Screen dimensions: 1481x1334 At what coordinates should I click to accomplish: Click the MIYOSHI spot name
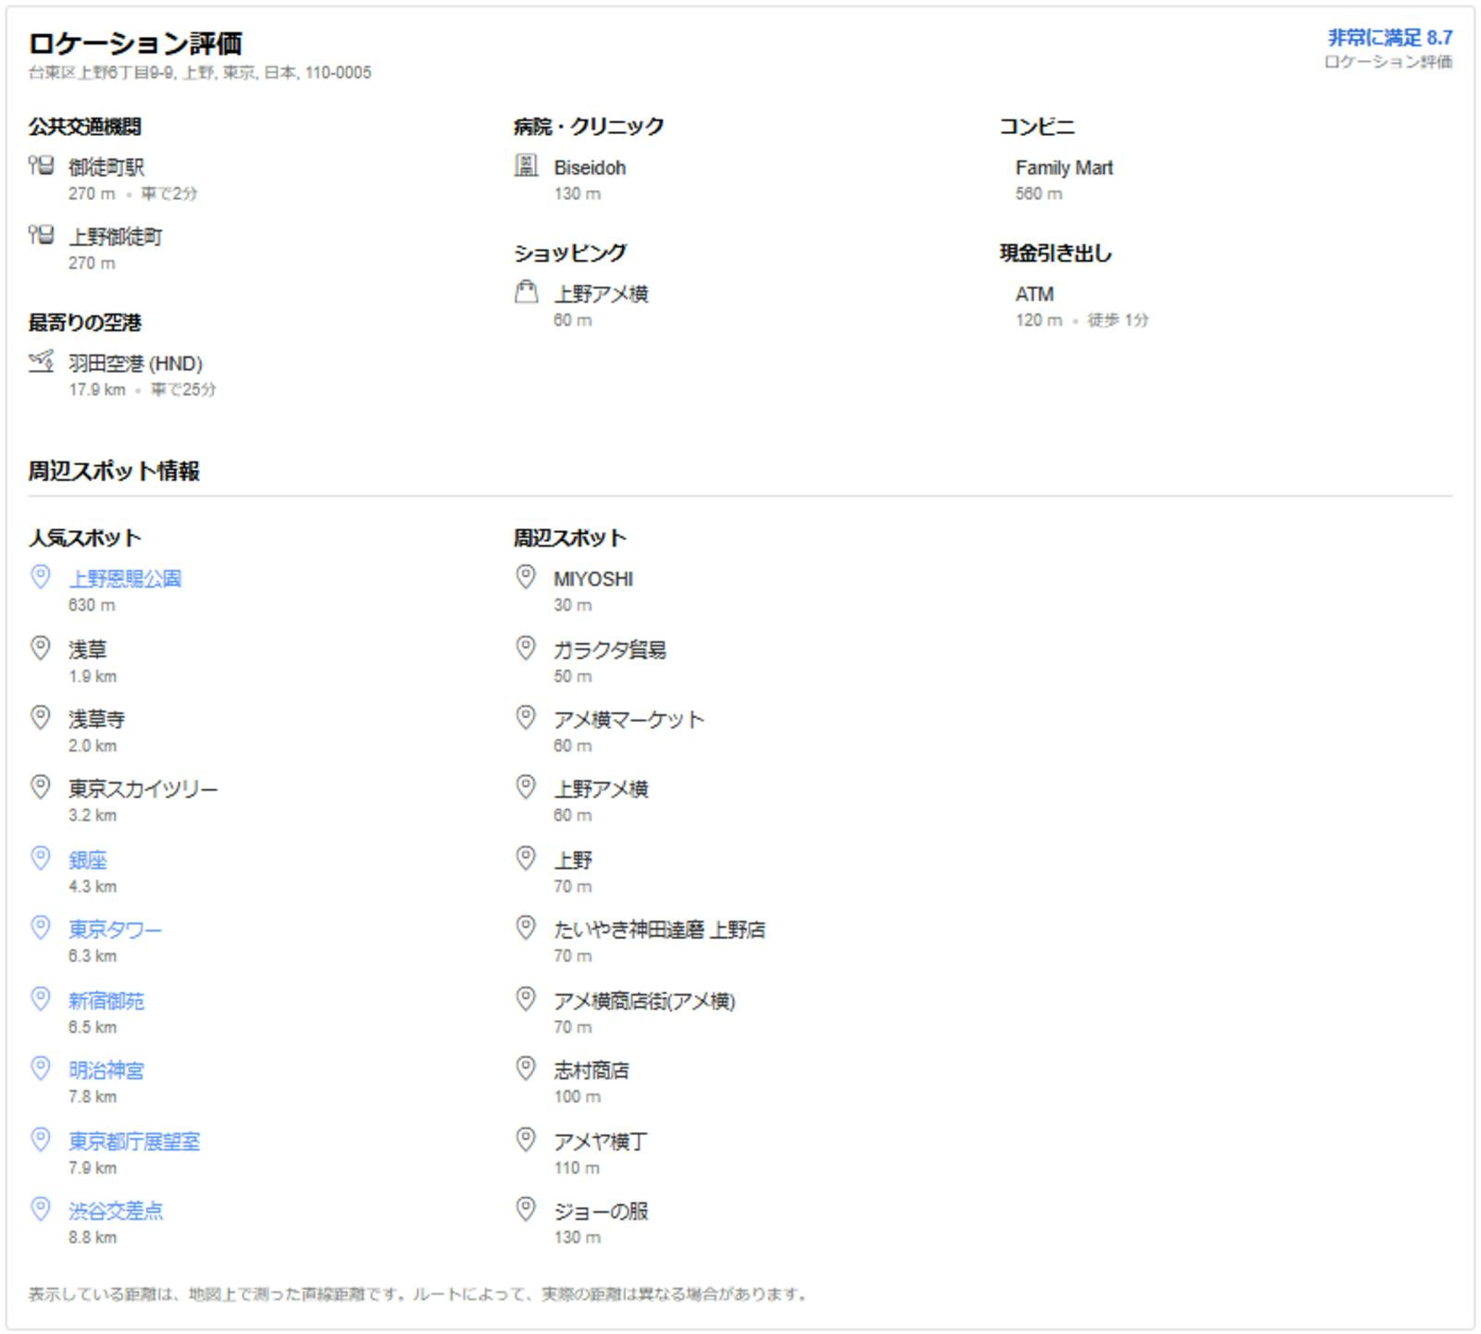click(x=593, y=579)
